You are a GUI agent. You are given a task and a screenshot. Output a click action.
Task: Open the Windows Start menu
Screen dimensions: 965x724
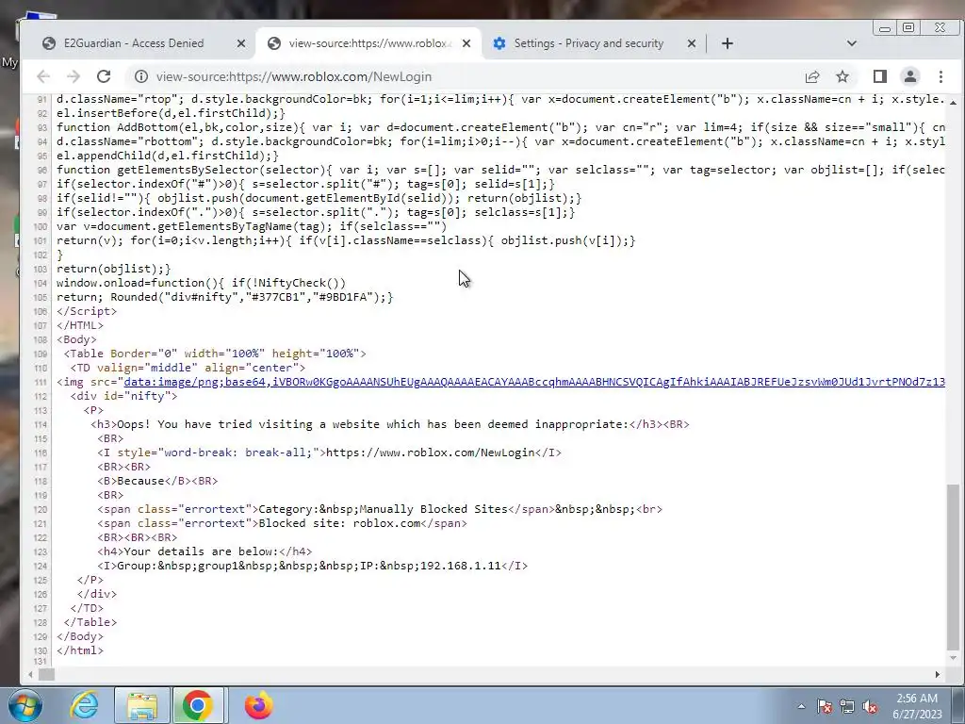point(25,705)
